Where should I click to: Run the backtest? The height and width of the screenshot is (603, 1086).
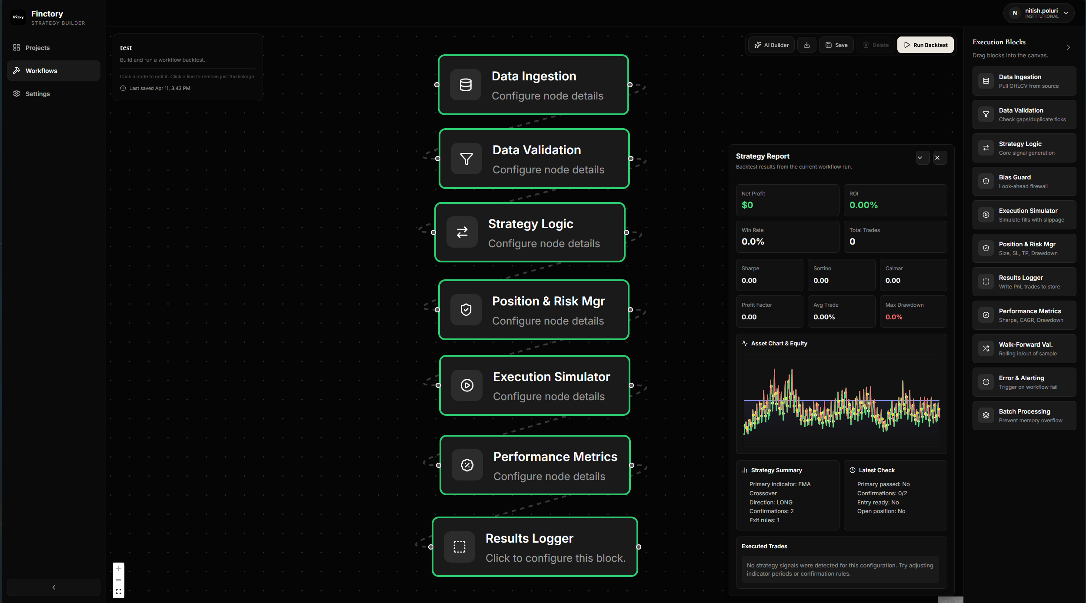click(925, 45)
